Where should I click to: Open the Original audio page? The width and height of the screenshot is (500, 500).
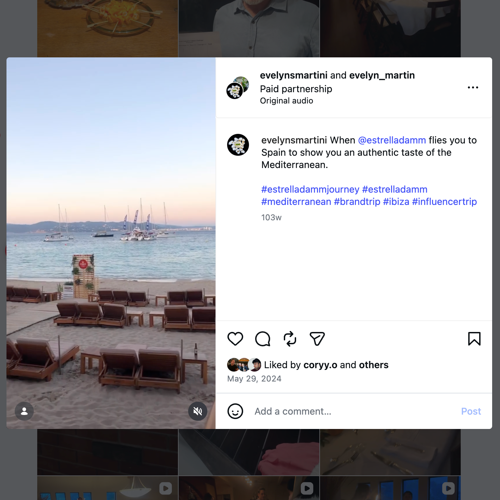tap(287, 101)
